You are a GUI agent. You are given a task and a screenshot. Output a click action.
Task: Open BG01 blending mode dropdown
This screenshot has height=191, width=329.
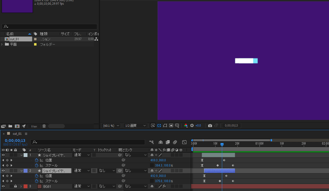81,186
